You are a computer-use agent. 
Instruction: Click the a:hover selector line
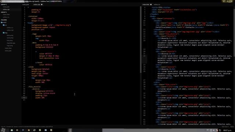(x=39, y=63)
